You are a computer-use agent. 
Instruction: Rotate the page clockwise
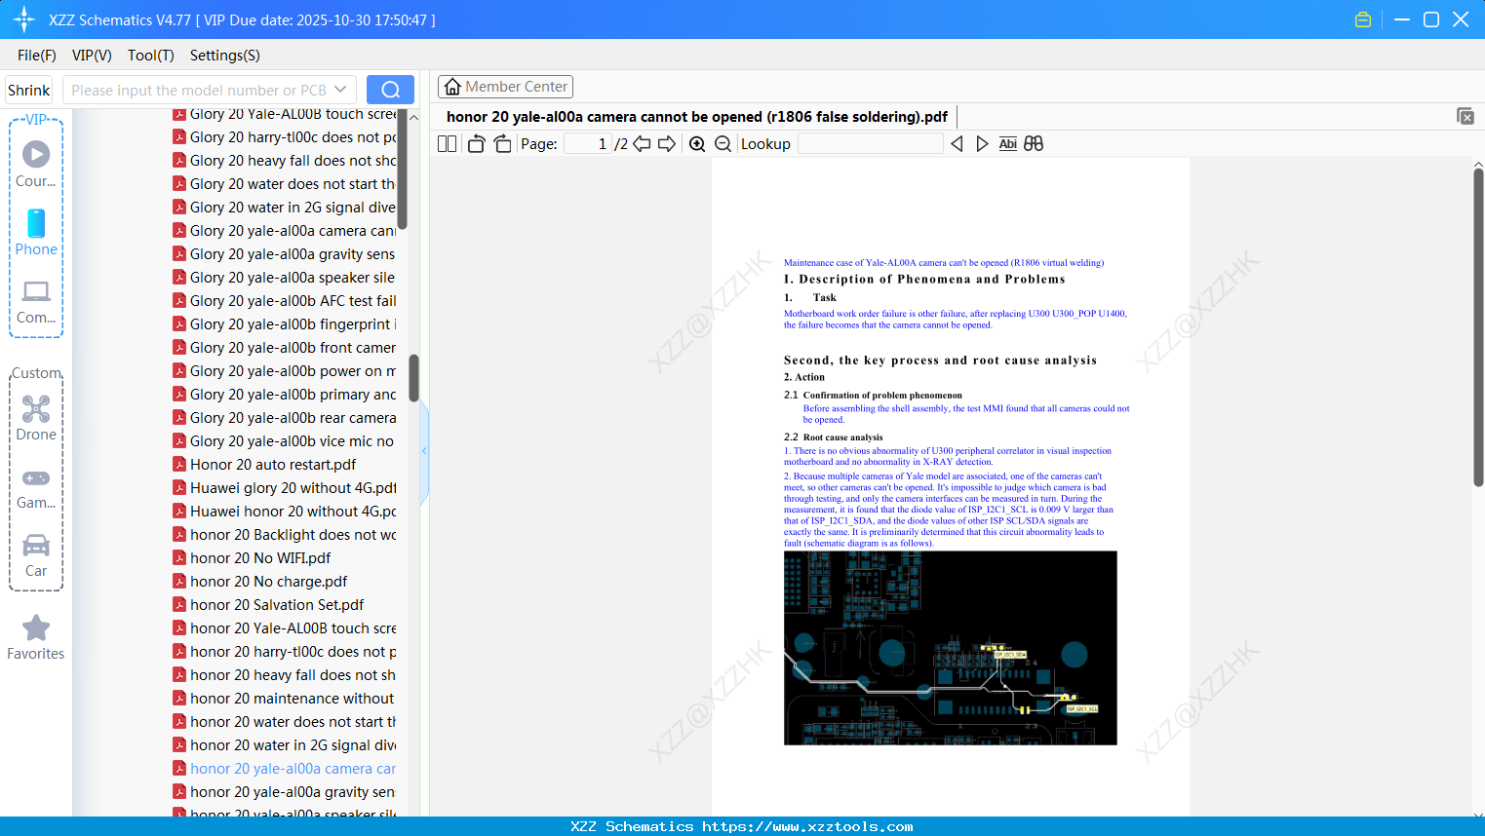coord(503,144)
